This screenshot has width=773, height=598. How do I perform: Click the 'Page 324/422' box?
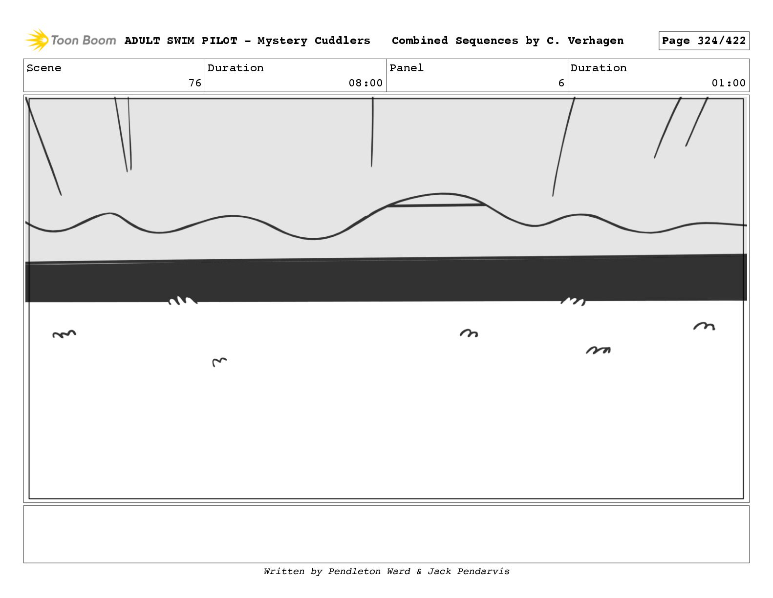click(704, 41)
